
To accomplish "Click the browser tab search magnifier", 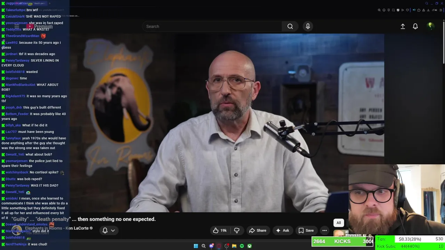I will tap(427, 3).
